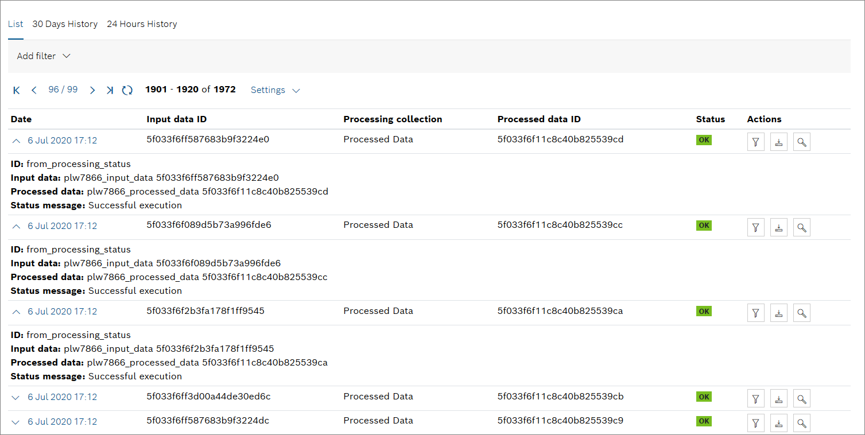Expand details of the 5f033f6ff3d00a44de30ed6c row

(16, 397)
